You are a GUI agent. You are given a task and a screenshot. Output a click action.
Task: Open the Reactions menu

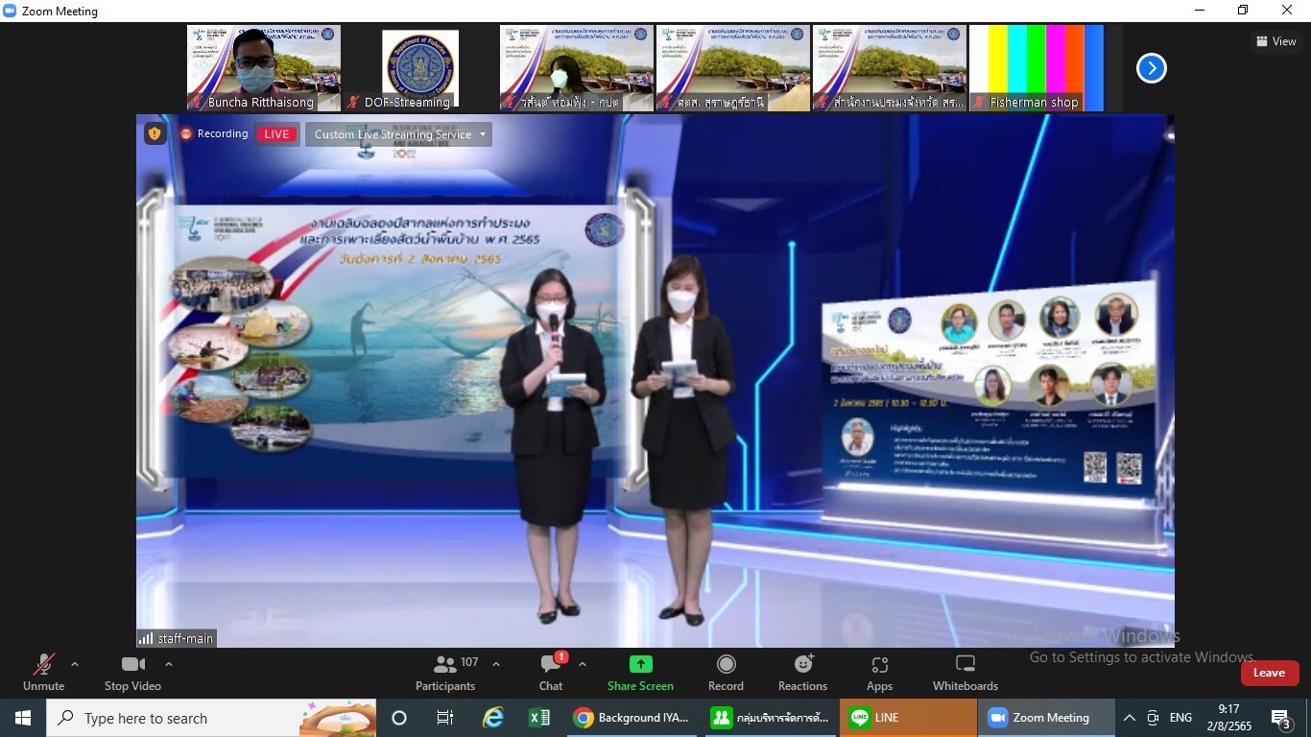point(802,672)
